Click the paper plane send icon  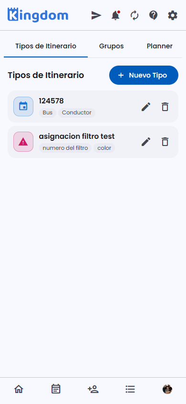point(96,15)
